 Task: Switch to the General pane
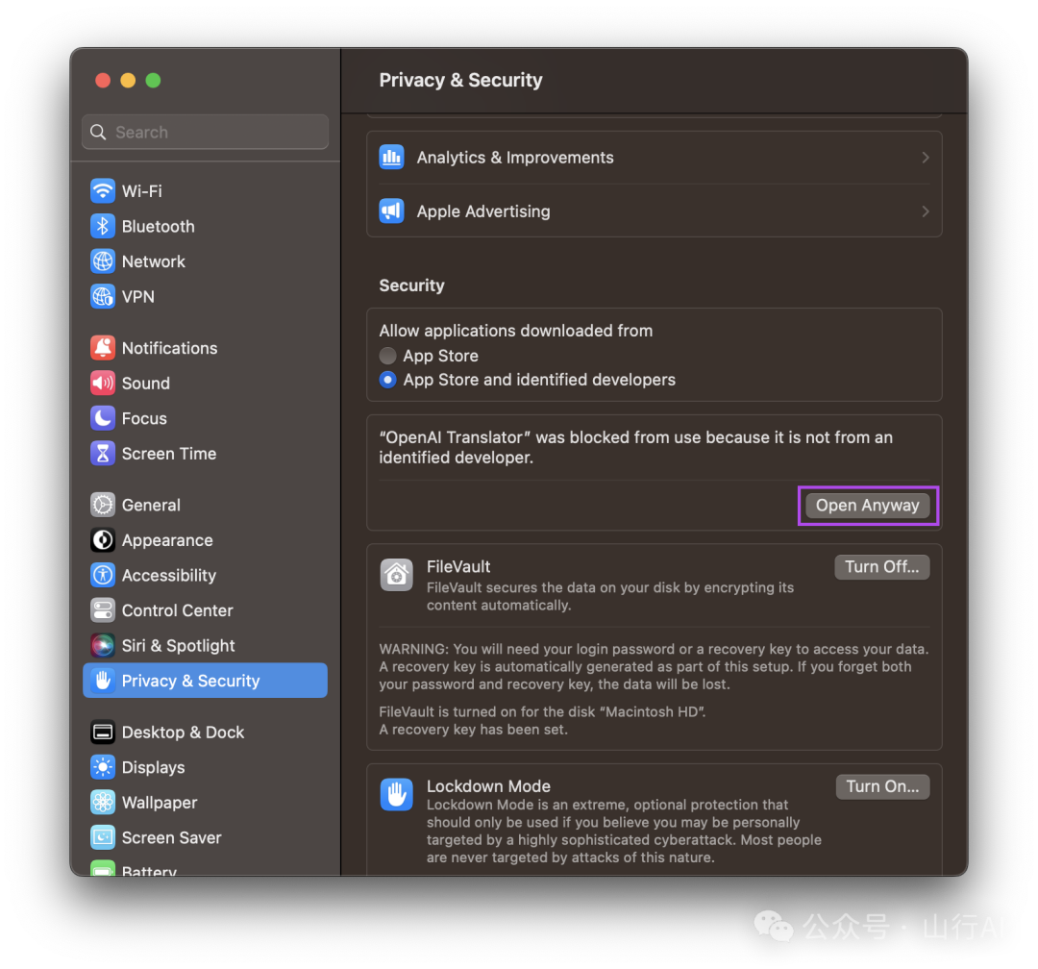[206, 505]
